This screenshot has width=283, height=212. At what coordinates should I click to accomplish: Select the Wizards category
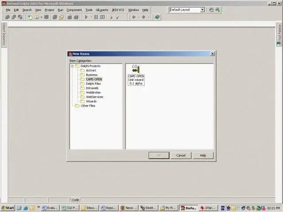pyautogui.click(x=91, y=102)
